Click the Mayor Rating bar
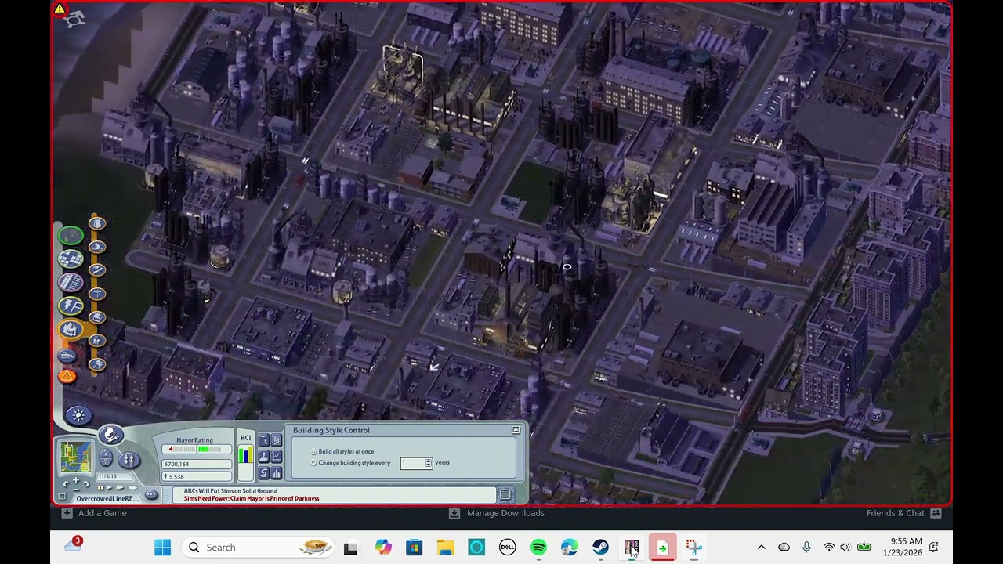The width and height of the screenshot is (1003, 564). pos(197,449)
